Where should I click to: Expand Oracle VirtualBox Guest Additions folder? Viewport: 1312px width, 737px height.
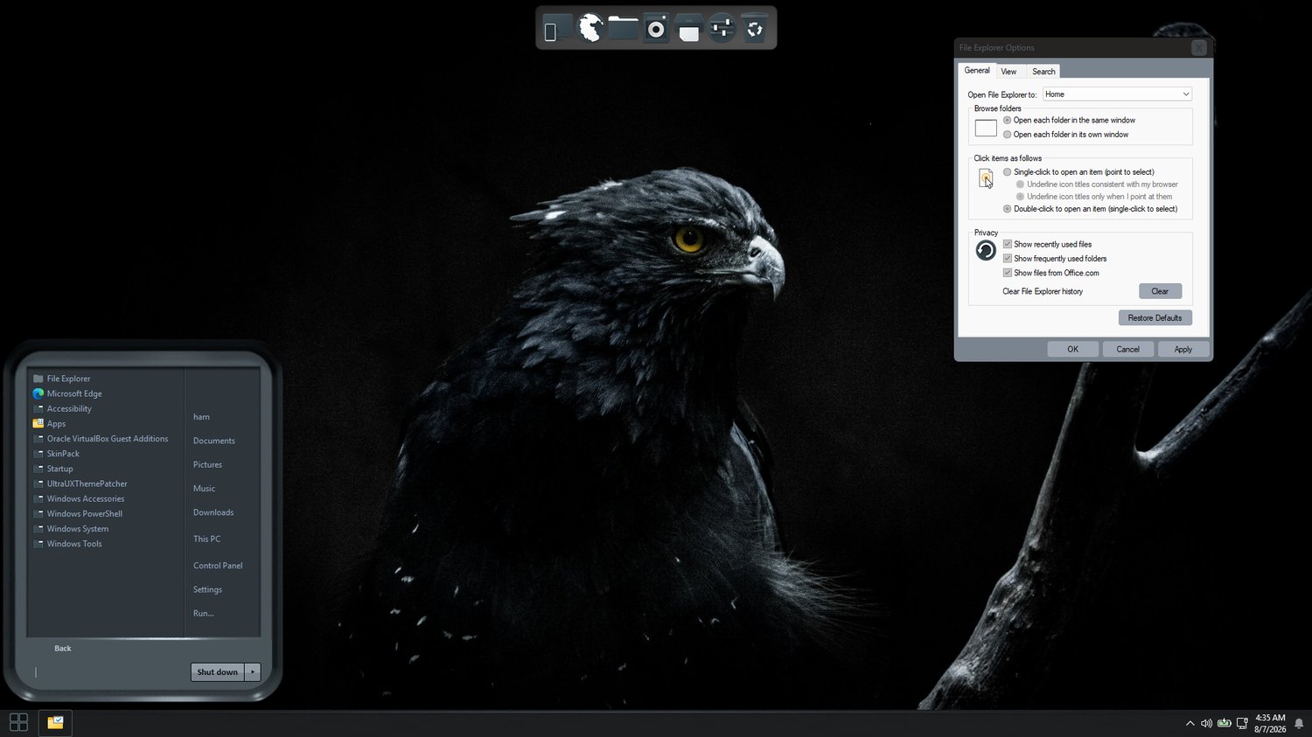tap(101, 439)
